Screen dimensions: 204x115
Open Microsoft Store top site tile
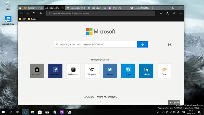pos(37,71)
